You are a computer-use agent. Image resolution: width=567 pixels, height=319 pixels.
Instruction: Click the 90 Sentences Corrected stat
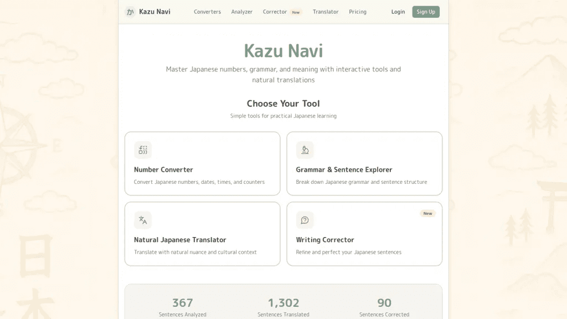(384, 307)
